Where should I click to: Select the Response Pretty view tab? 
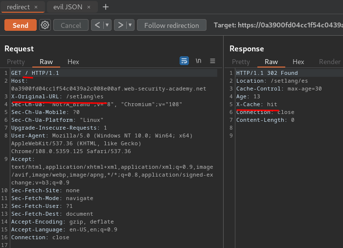(x=241, y=62)
